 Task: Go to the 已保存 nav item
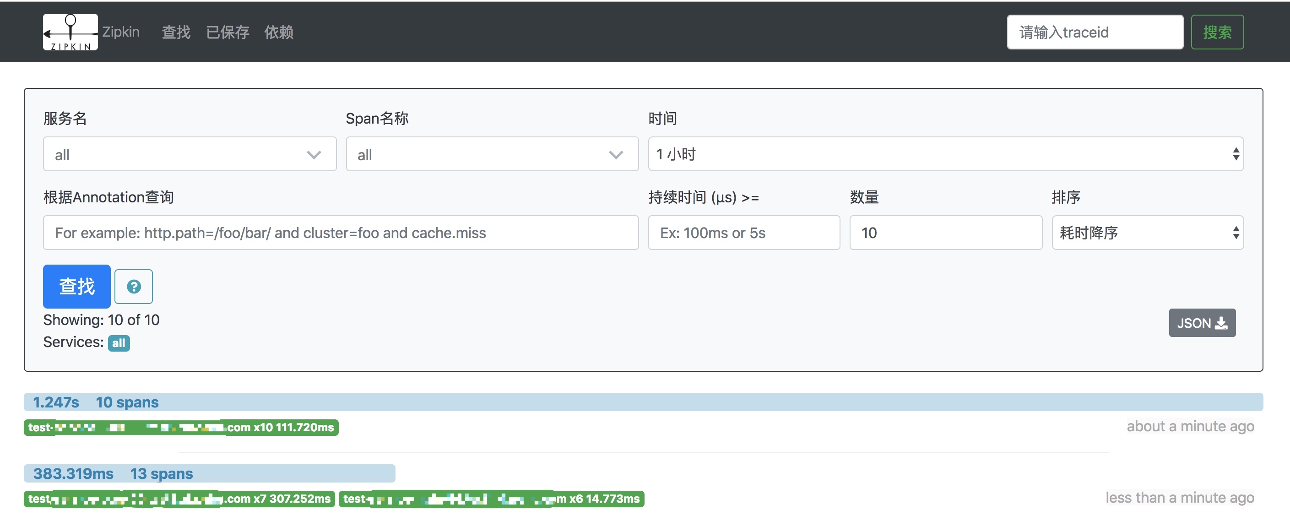228,33
